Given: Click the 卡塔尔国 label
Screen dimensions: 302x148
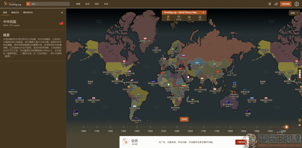Looking at the screenshot, I should coord(190,79).
